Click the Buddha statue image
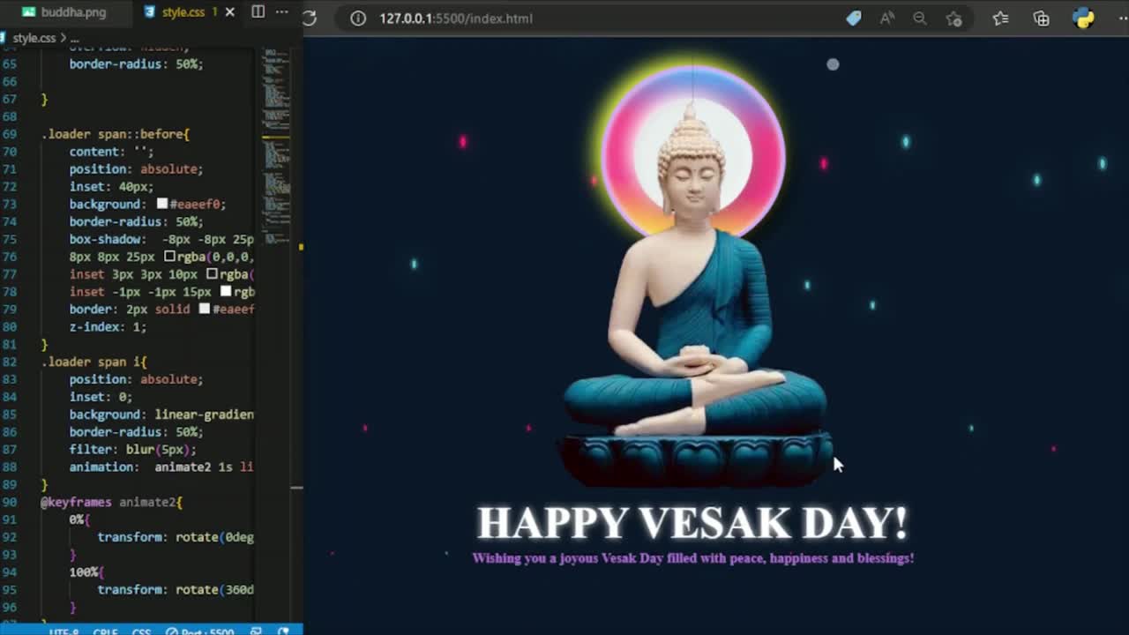Viewport: 1129px width, 635px height. click(694, 295)
